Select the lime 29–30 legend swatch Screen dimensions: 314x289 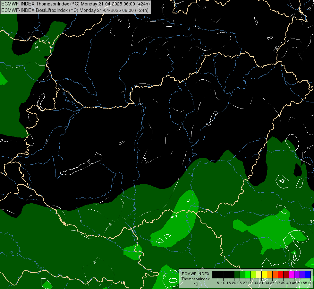(x=253, y=275)
